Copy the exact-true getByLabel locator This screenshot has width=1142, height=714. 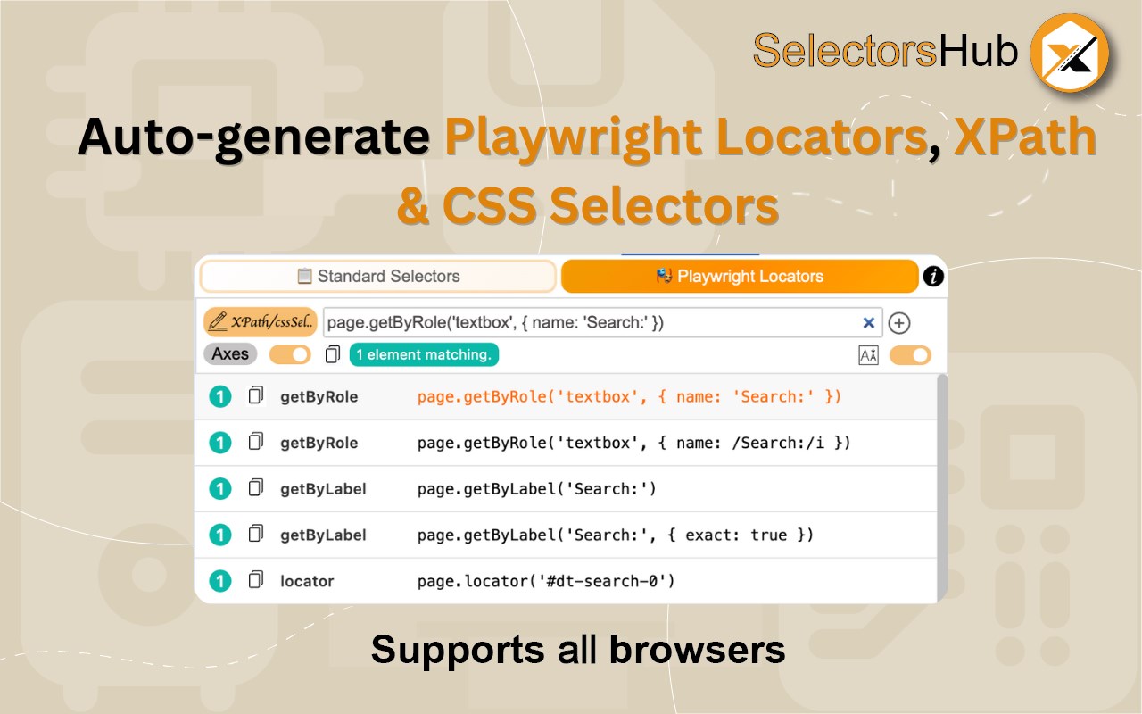tap(256, 534)
